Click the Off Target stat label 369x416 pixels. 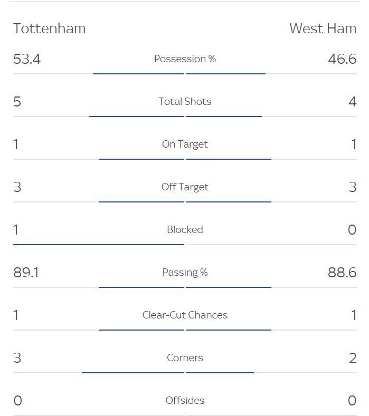(185, 187)
